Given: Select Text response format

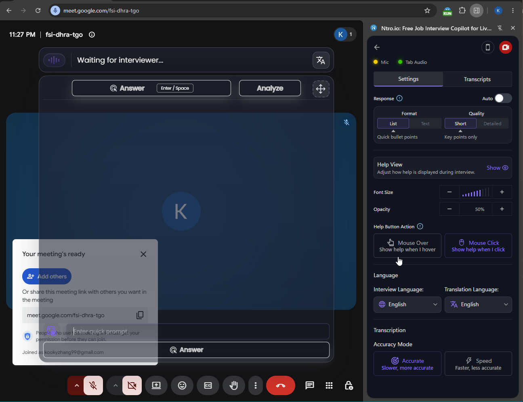Looking at the screenshot, I should point(425,124).
